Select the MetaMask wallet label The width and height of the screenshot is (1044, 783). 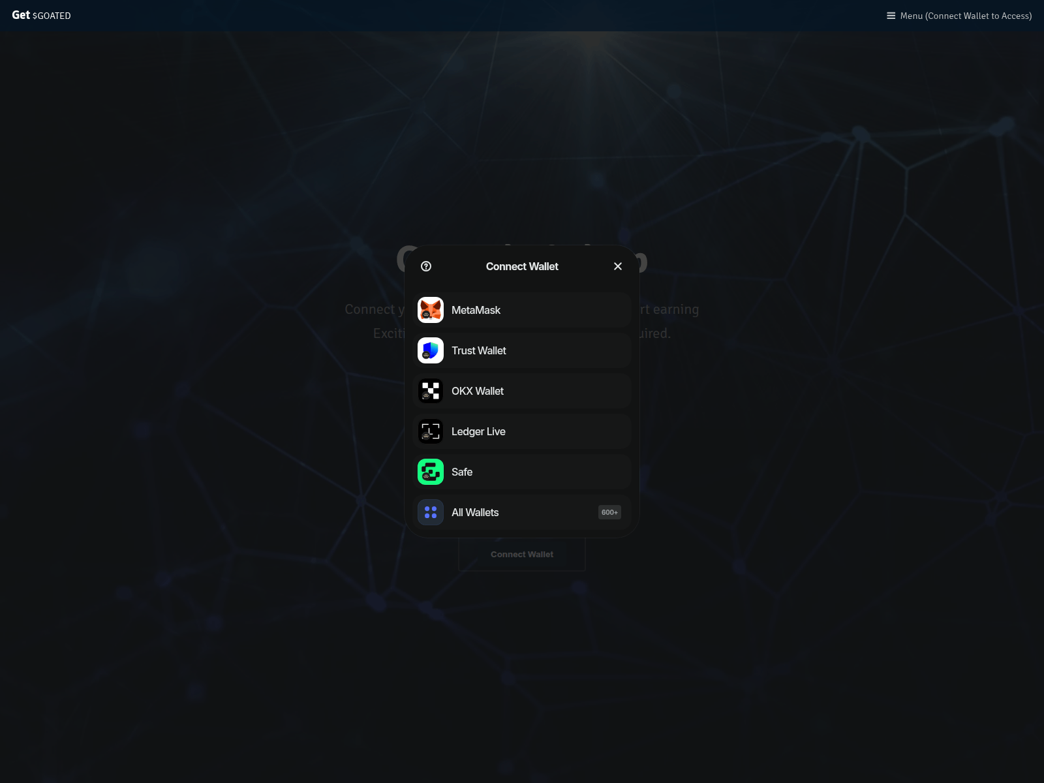(476, 310)
